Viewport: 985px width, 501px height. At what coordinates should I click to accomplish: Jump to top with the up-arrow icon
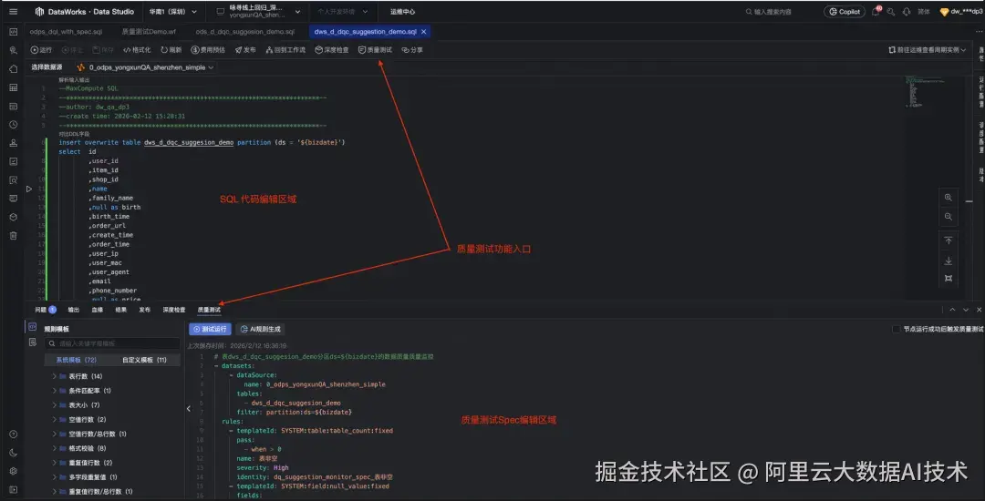pyautogui.click(x=949, y=240)
